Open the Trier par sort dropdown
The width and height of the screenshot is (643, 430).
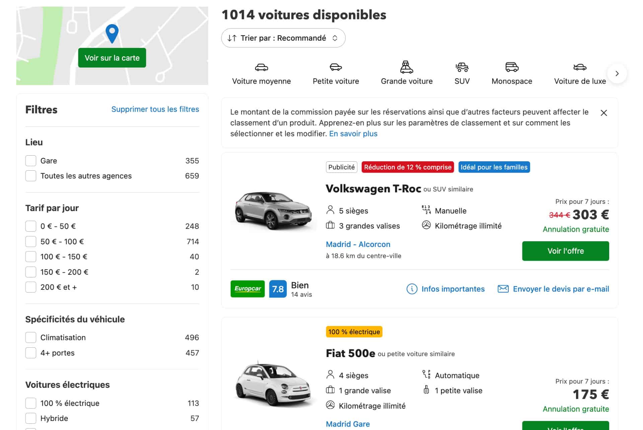(283, 38)
